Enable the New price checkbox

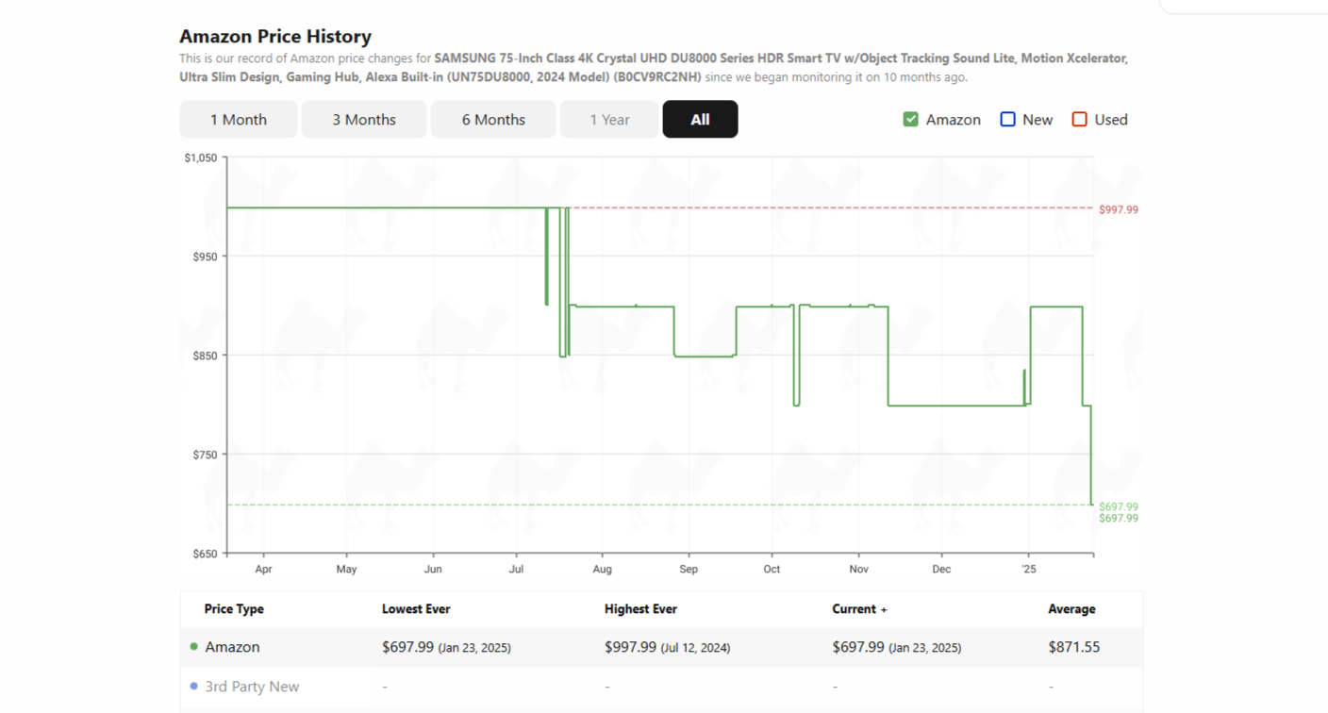tap(1007, 119)
